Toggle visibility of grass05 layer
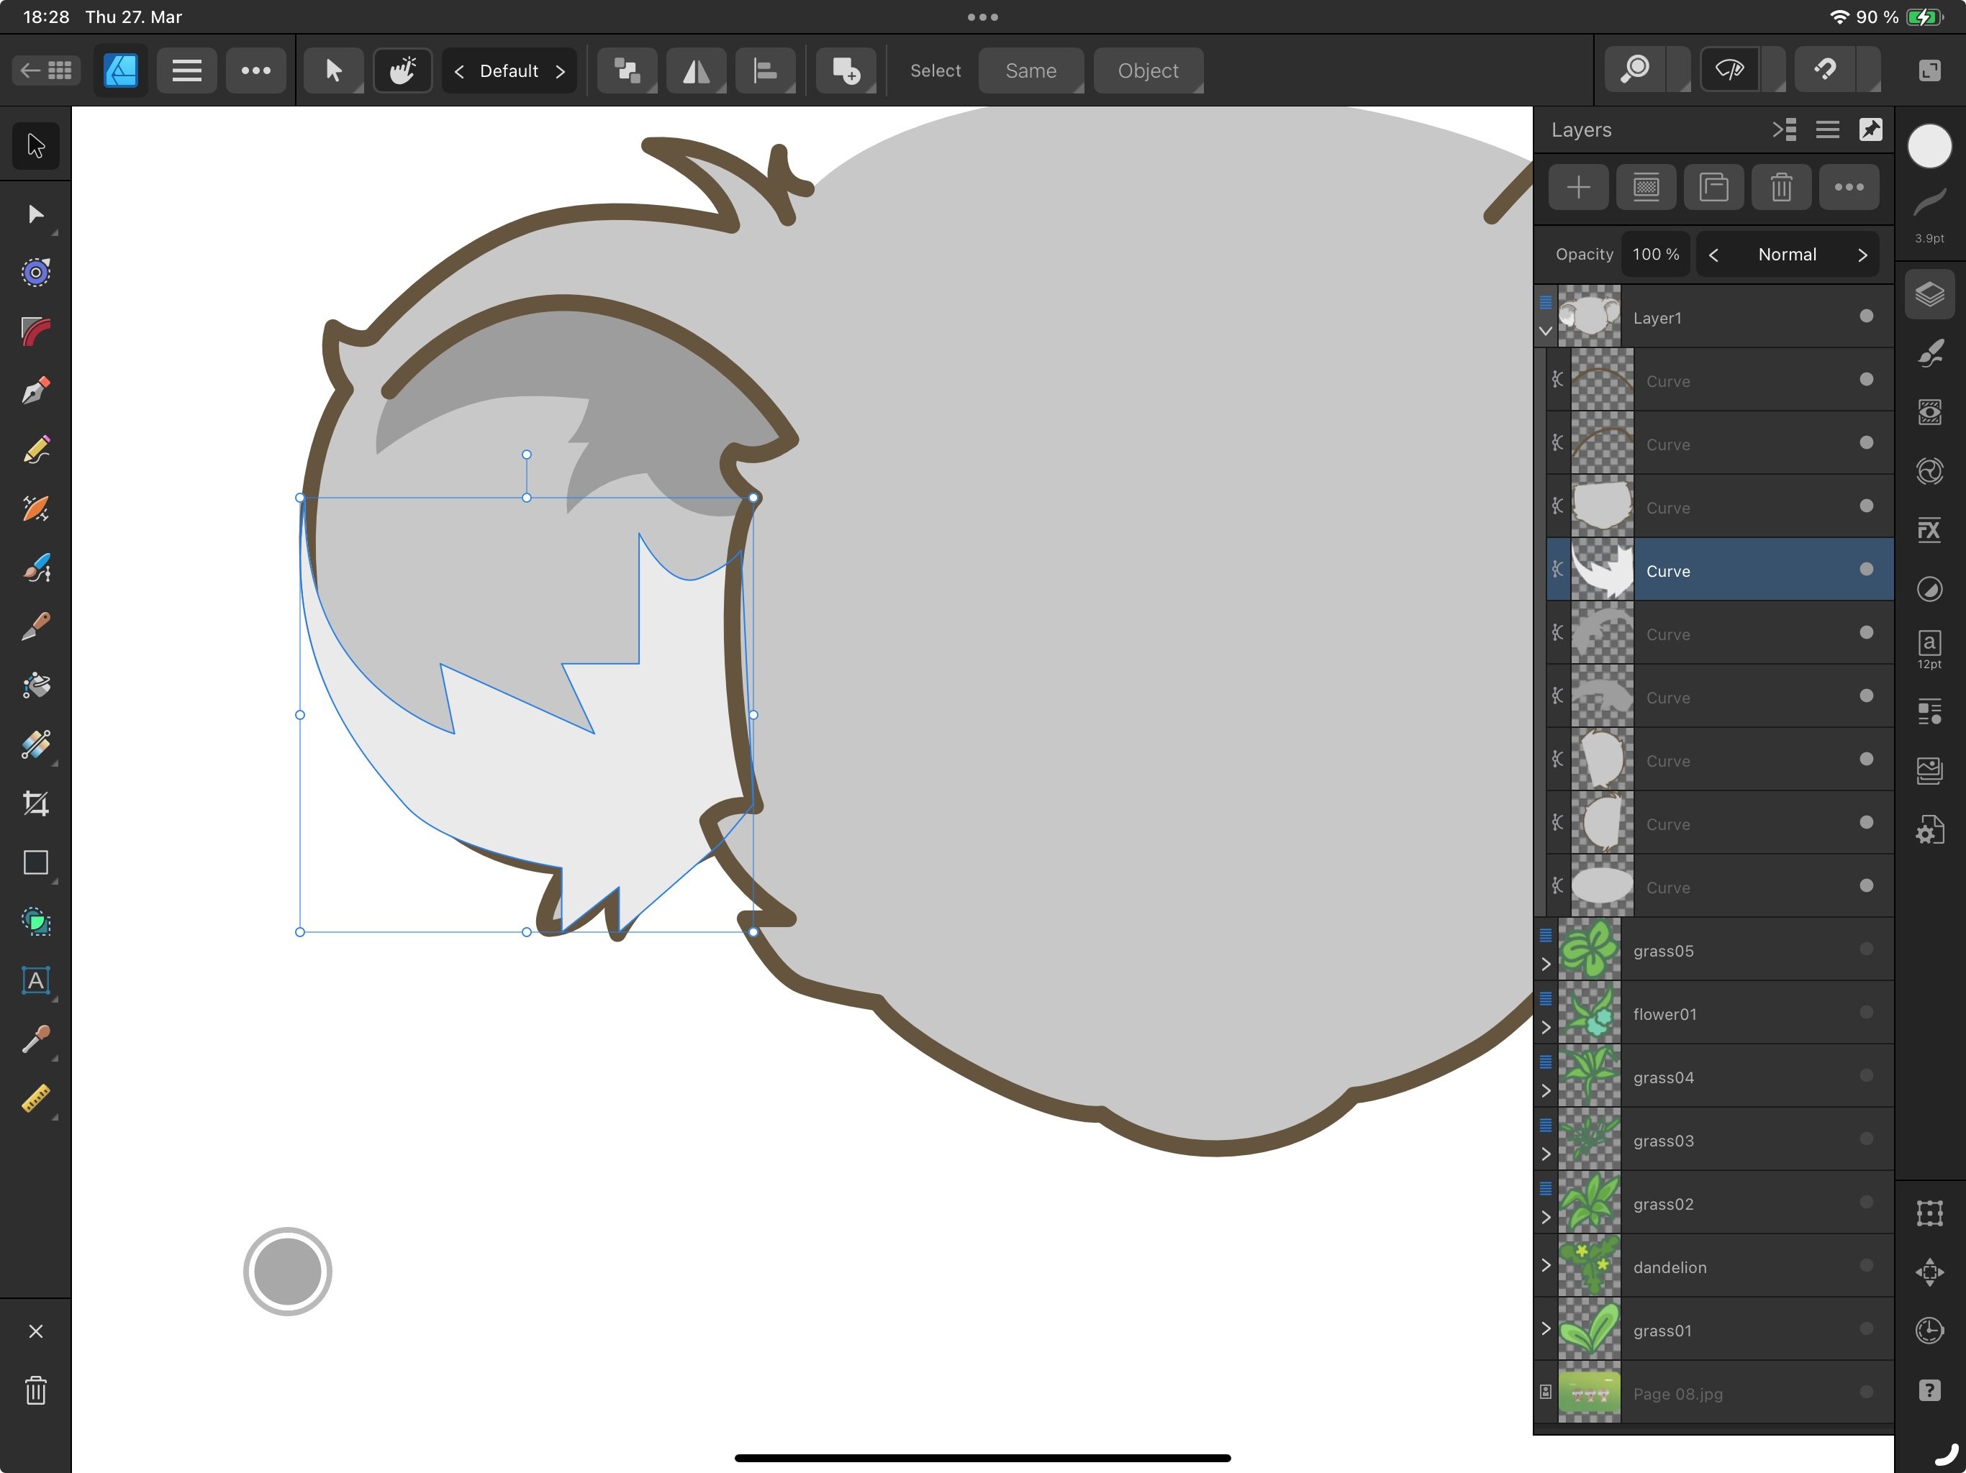This screenshot has width=1966, height=1473. tap(1865, 949)
